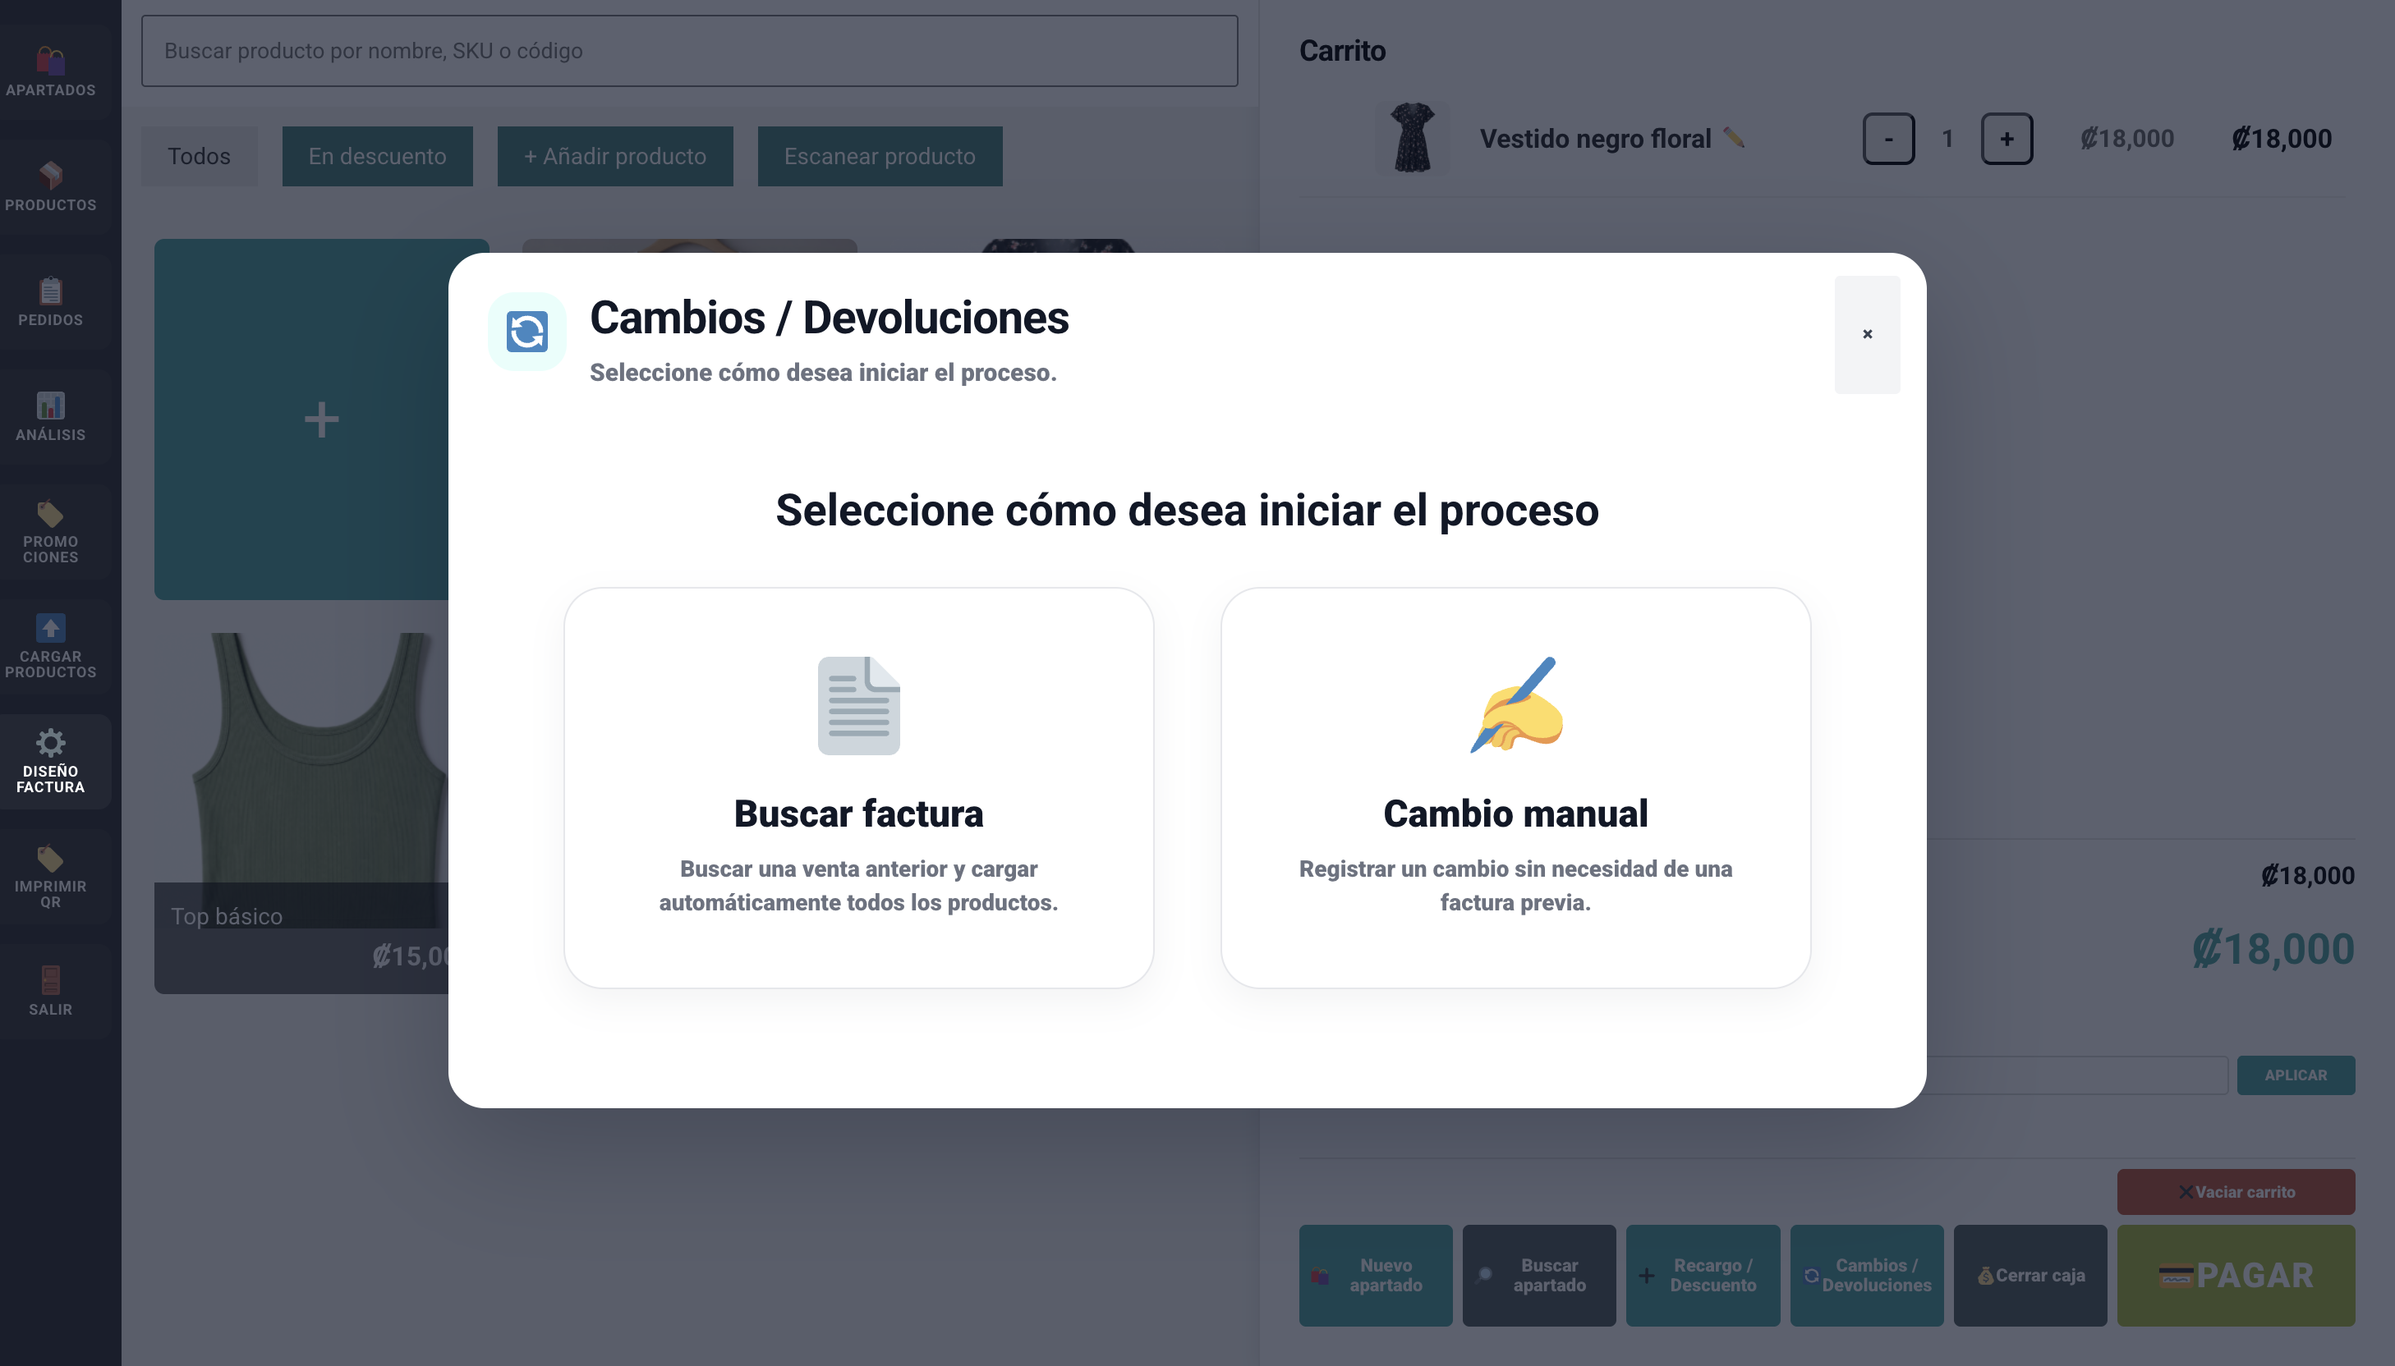Image resolution: width=2395 pixels, height=1366 pixels.
Task: Decrease Vestido negro floral quantity
Action: click(x=1888, y=139)
